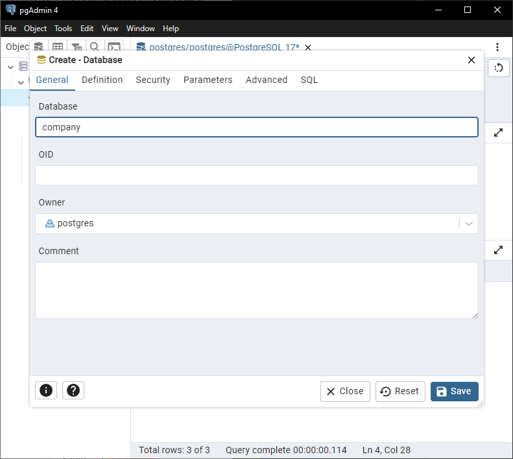Click the 'Ln 4, Col 28' status text
This screenshot has height=459, width=513.
[386, 450]
